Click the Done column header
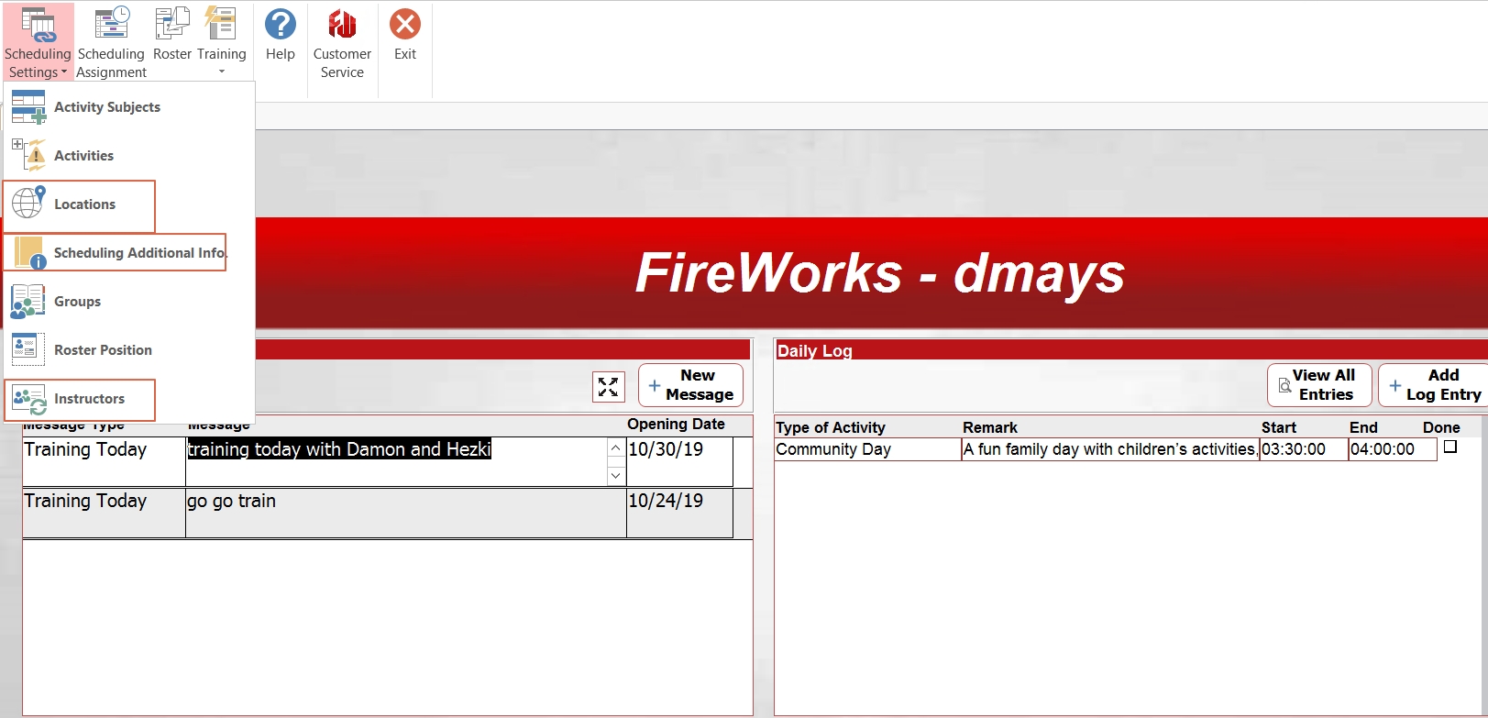Screen dimensions: 1488x718 pos(1441,427)
